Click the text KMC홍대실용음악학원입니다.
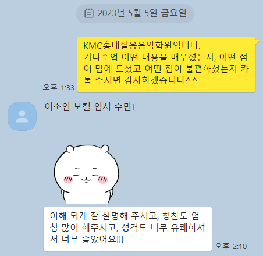 (x=142, y=46)
